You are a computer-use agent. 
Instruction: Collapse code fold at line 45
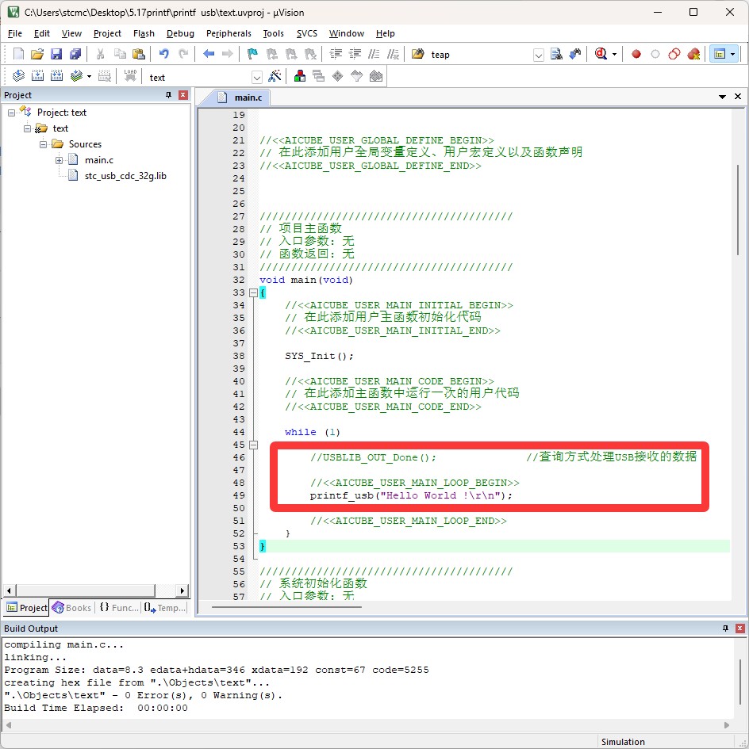[253, 445]
